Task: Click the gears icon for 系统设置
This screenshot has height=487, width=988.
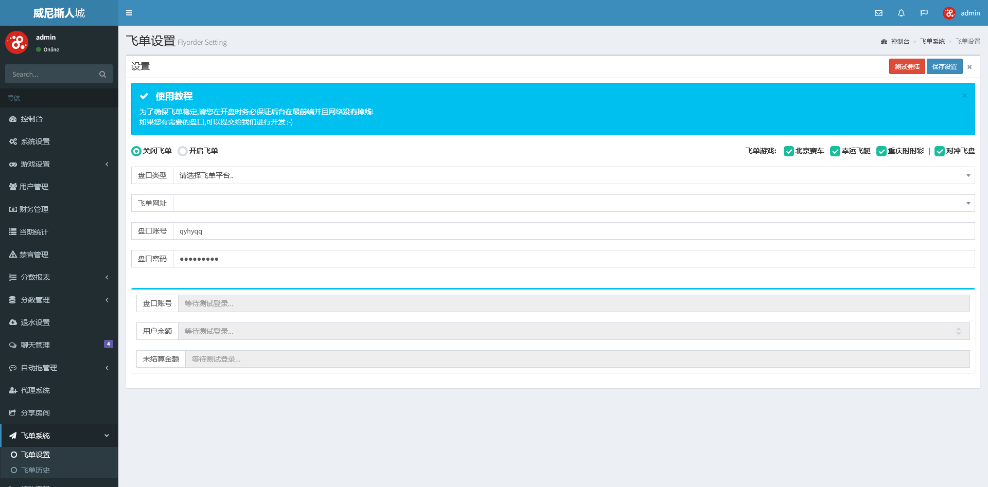Action: pos(13,141)
